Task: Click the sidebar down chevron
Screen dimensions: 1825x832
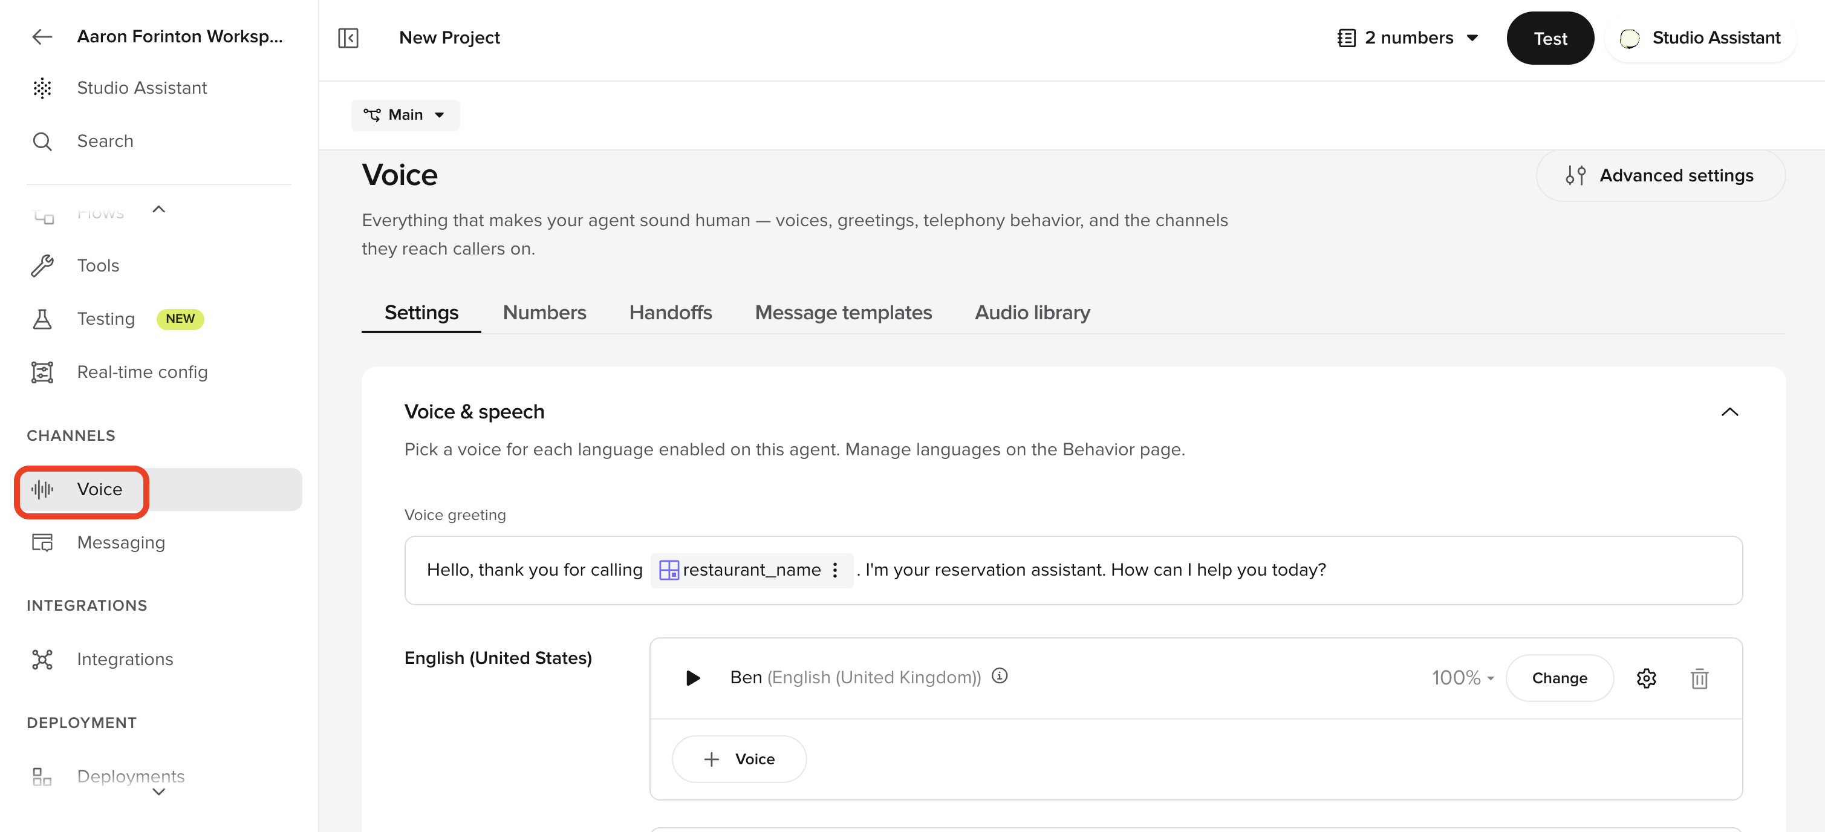Action: 158,791
